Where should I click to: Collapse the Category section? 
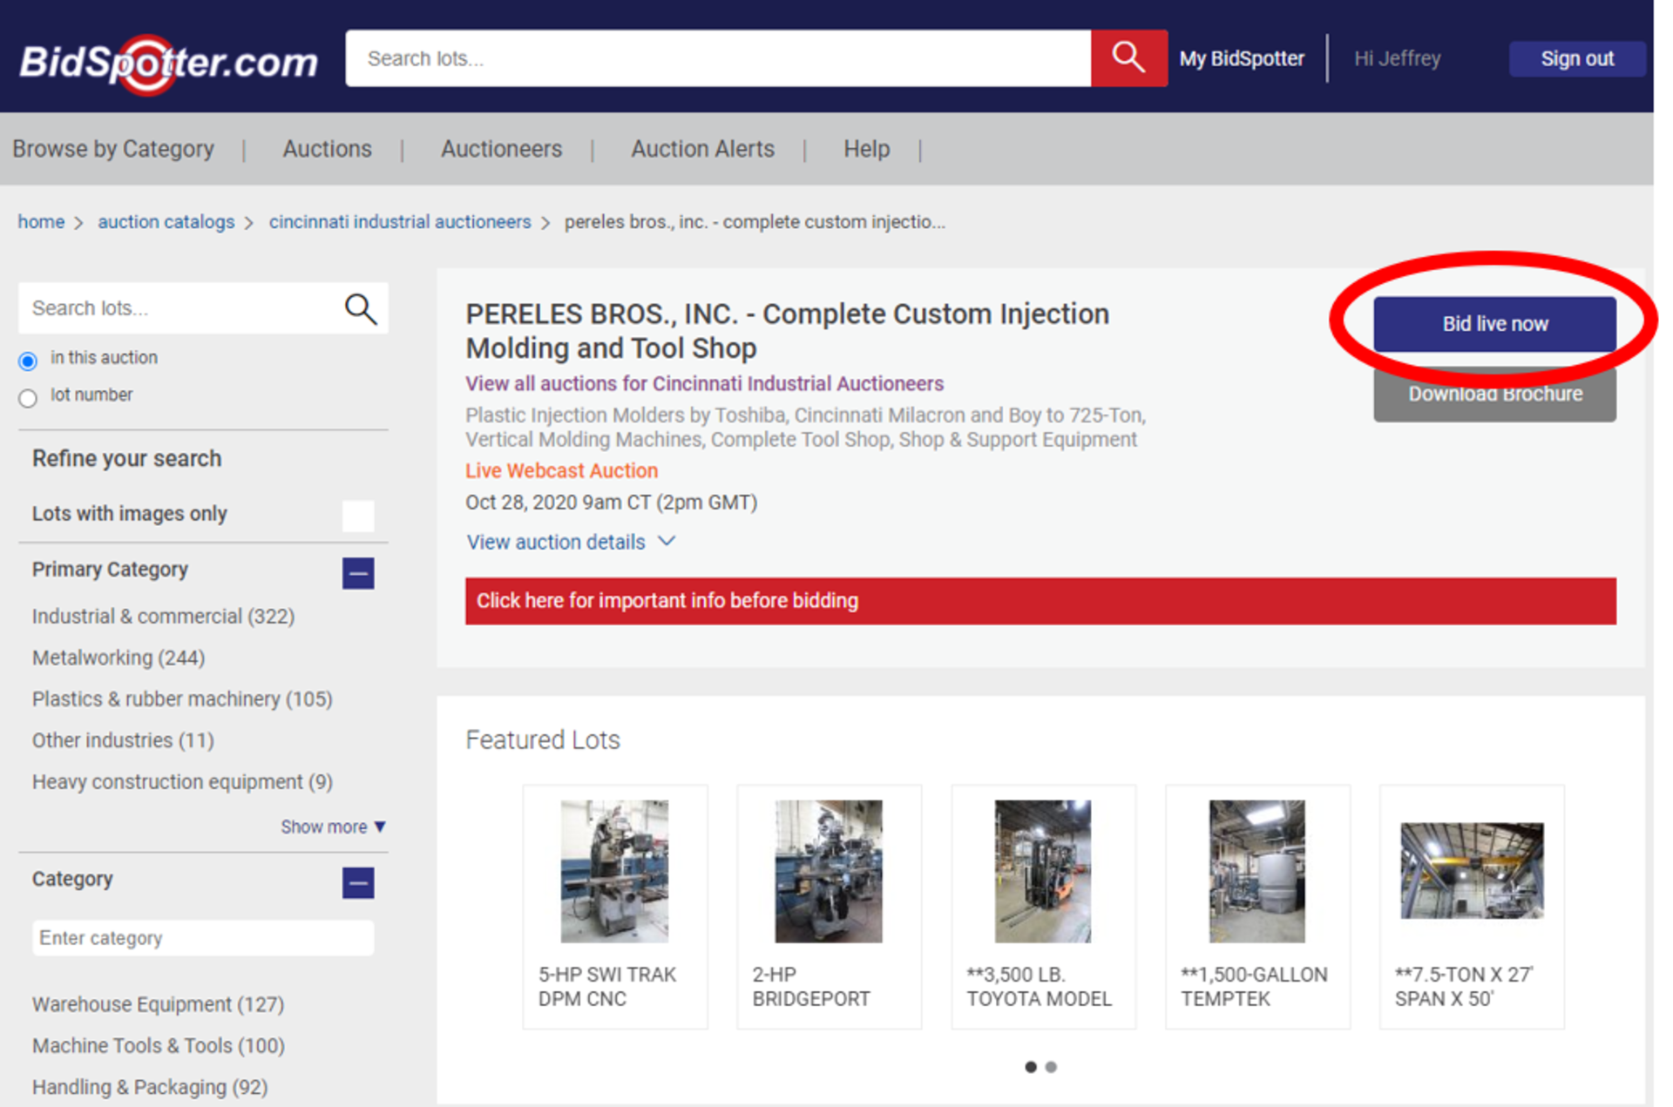358,882
